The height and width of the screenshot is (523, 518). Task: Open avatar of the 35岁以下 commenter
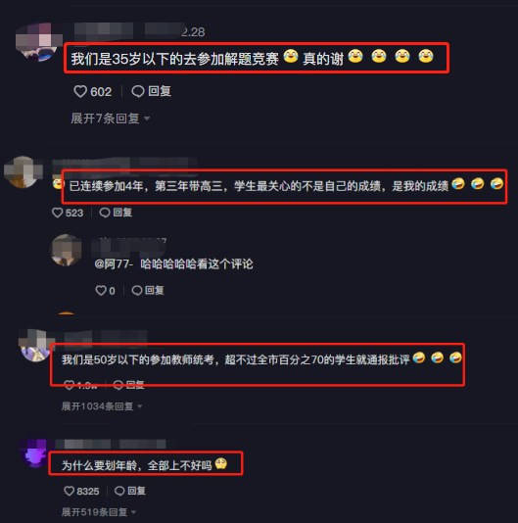point(38,42)
